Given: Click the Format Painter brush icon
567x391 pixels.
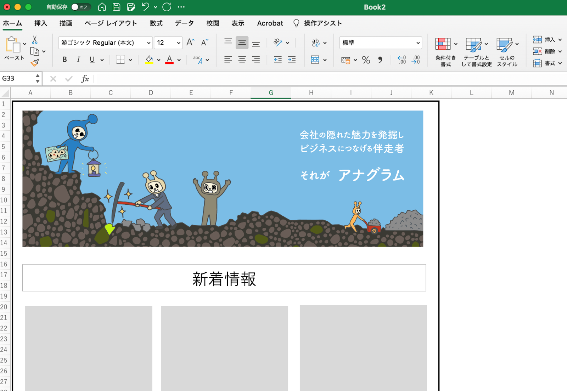Looking at the screenshot, I should click(35, 63).
